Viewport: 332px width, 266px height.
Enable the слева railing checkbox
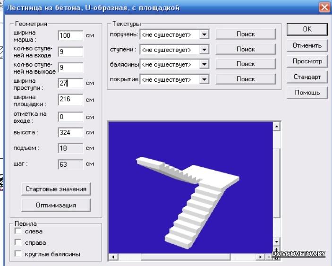(x=18, y=231)
